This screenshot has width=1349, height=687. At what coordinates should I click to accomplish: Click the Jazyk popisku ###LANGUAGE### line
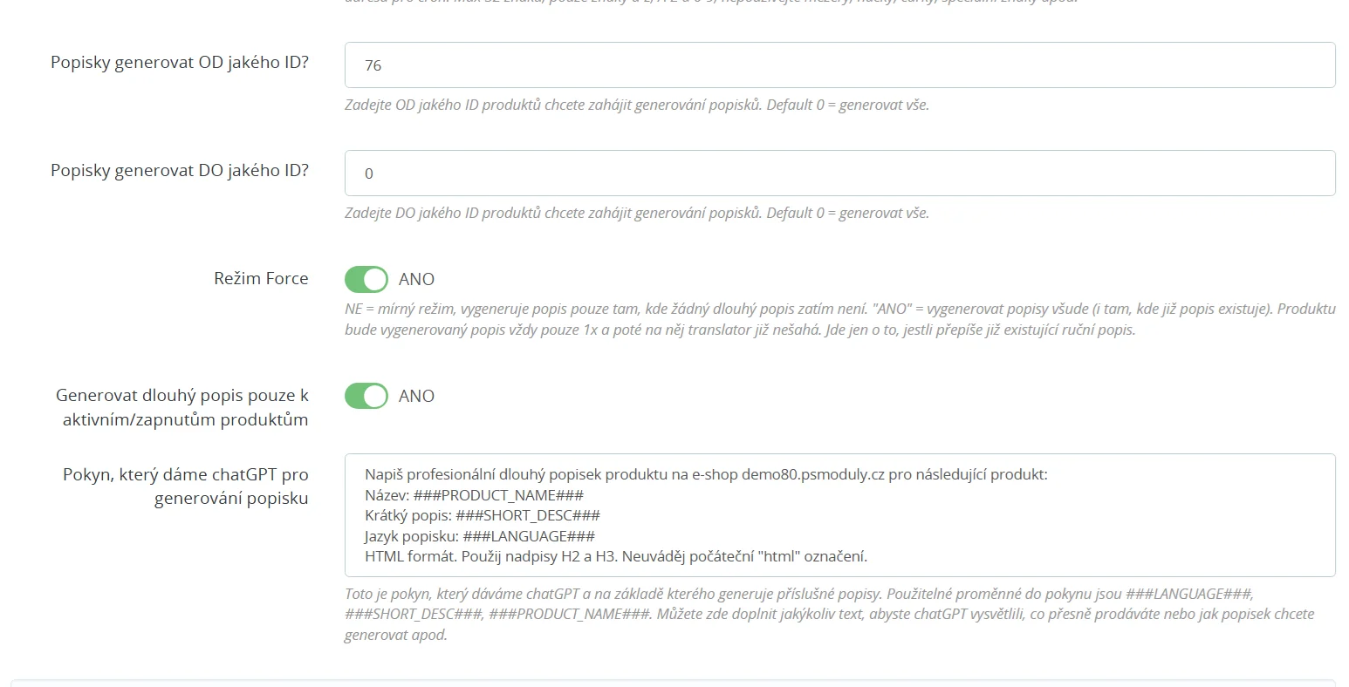(480, 536)
